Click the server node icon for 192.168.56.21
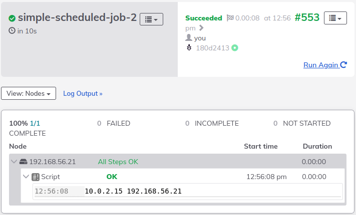This screenshot has width=356, height=215. coord(23,162)
